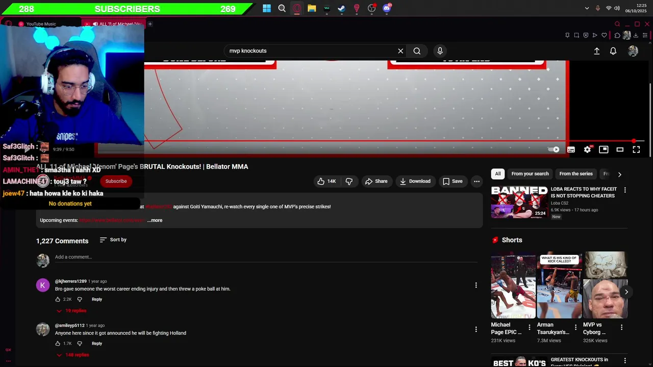Screen dimensions: 653x367
Task: Click Opera pinboard pin icon
Action: point(567,35)
